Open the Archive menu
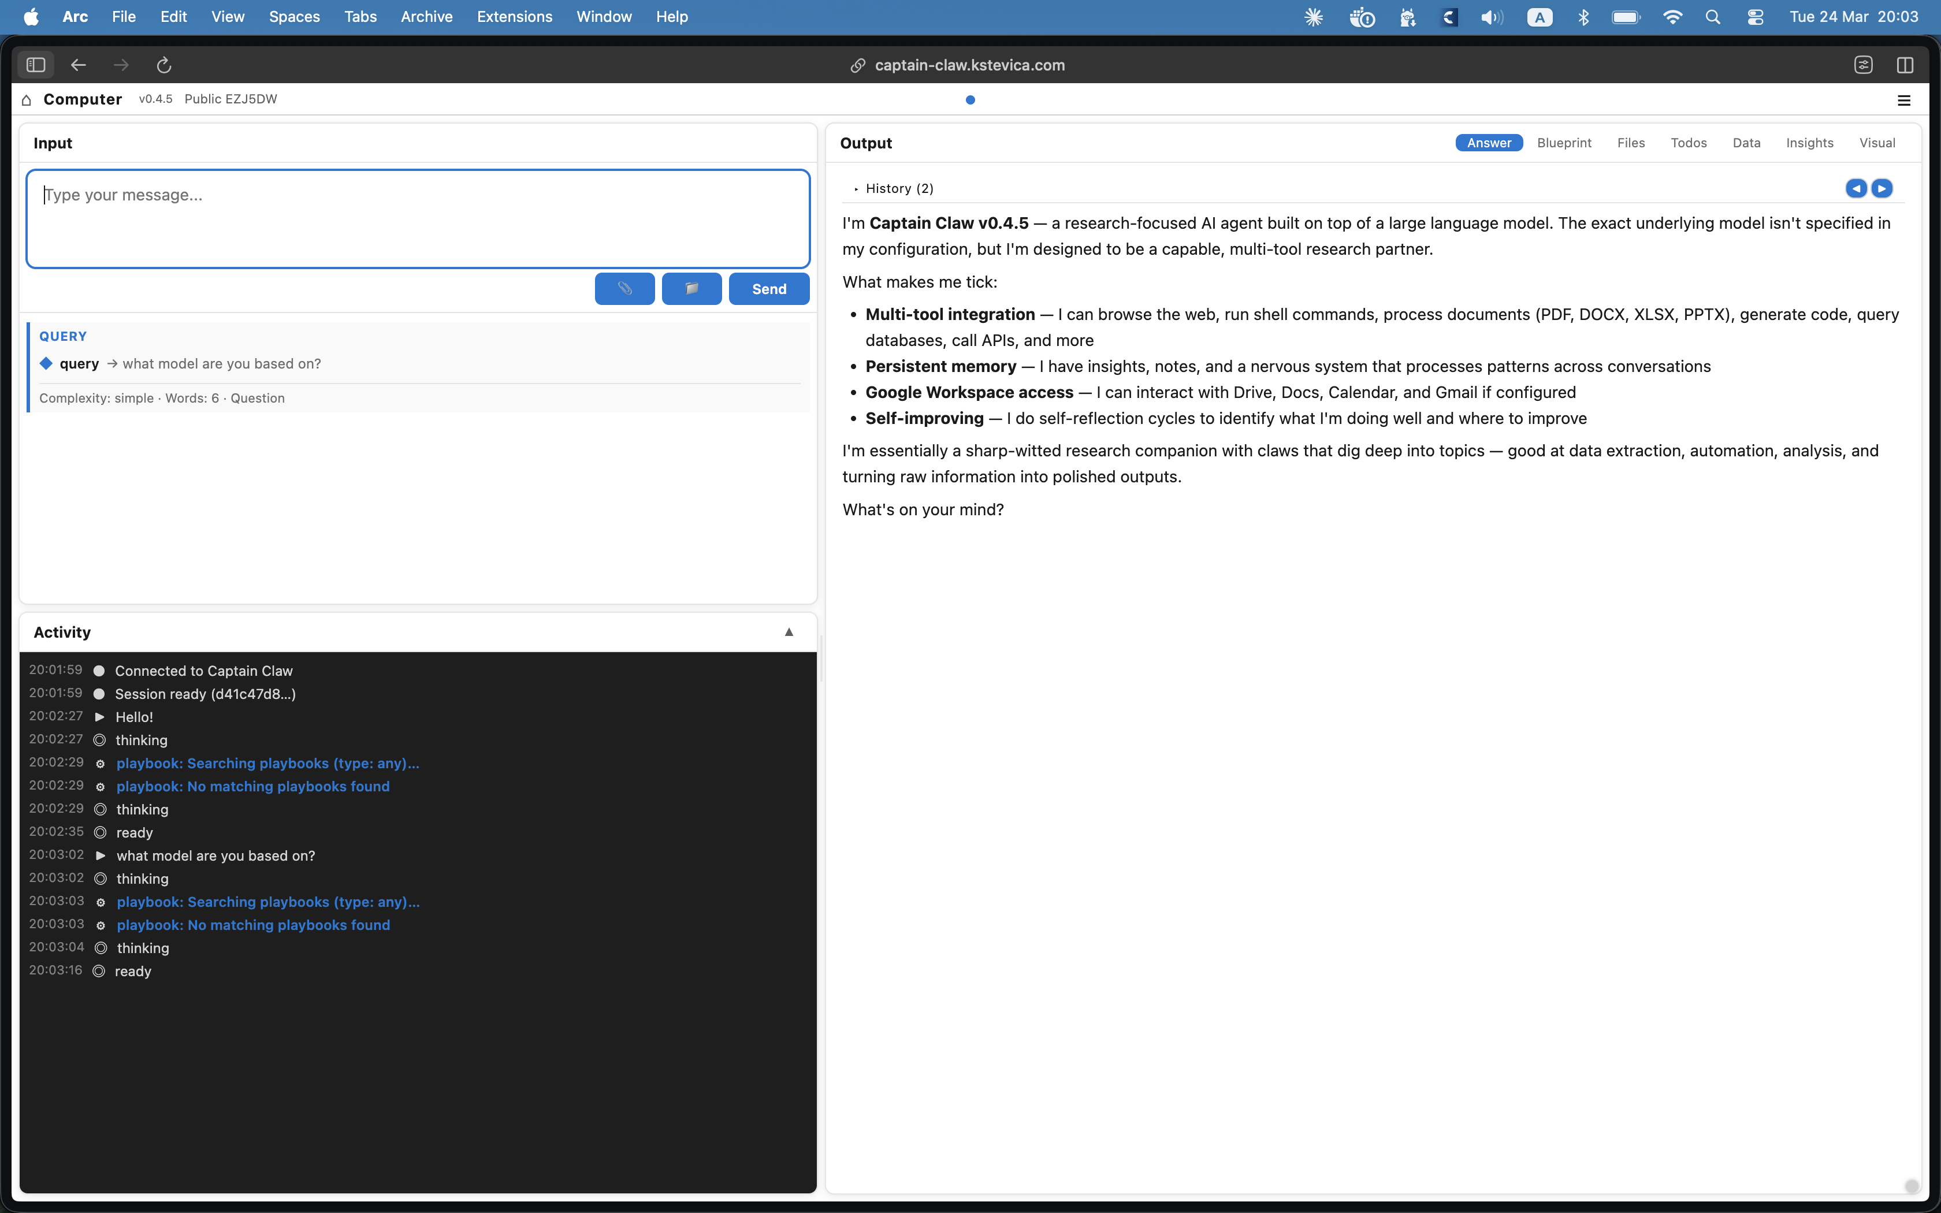The width and height of the screenshot is (1941, 1213). coord(427,17)
